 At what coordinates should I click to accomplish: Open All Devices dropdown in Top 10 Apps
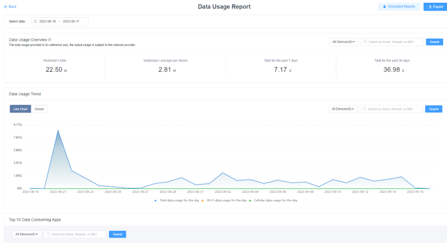tap(27, 234)
